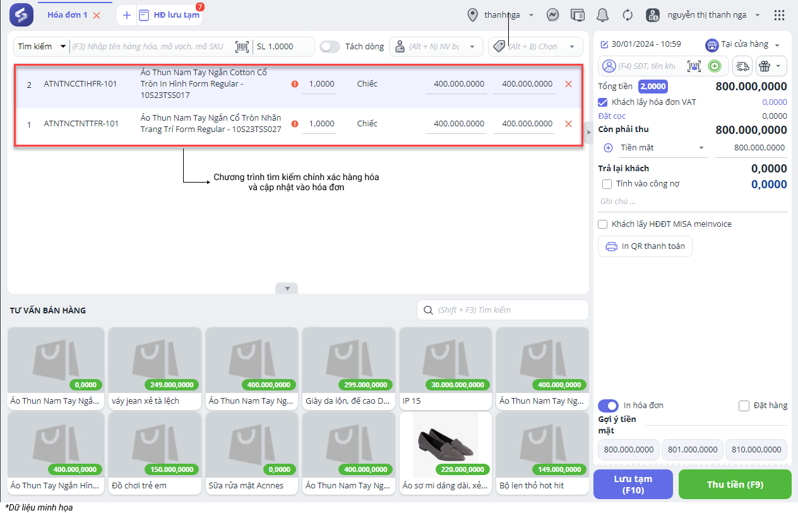The height and width of the screenshot is (513, 798).
Task: Select the Đồ chơi trẻ em product
Action: pyautogui.click(x=155, y=454)
